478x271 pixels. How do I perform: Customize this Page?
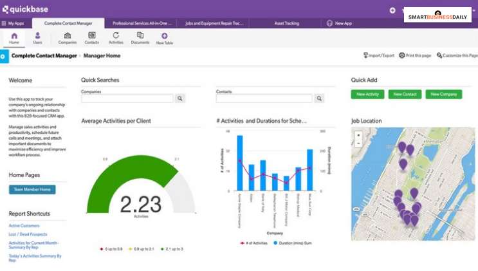click(457, 55)
